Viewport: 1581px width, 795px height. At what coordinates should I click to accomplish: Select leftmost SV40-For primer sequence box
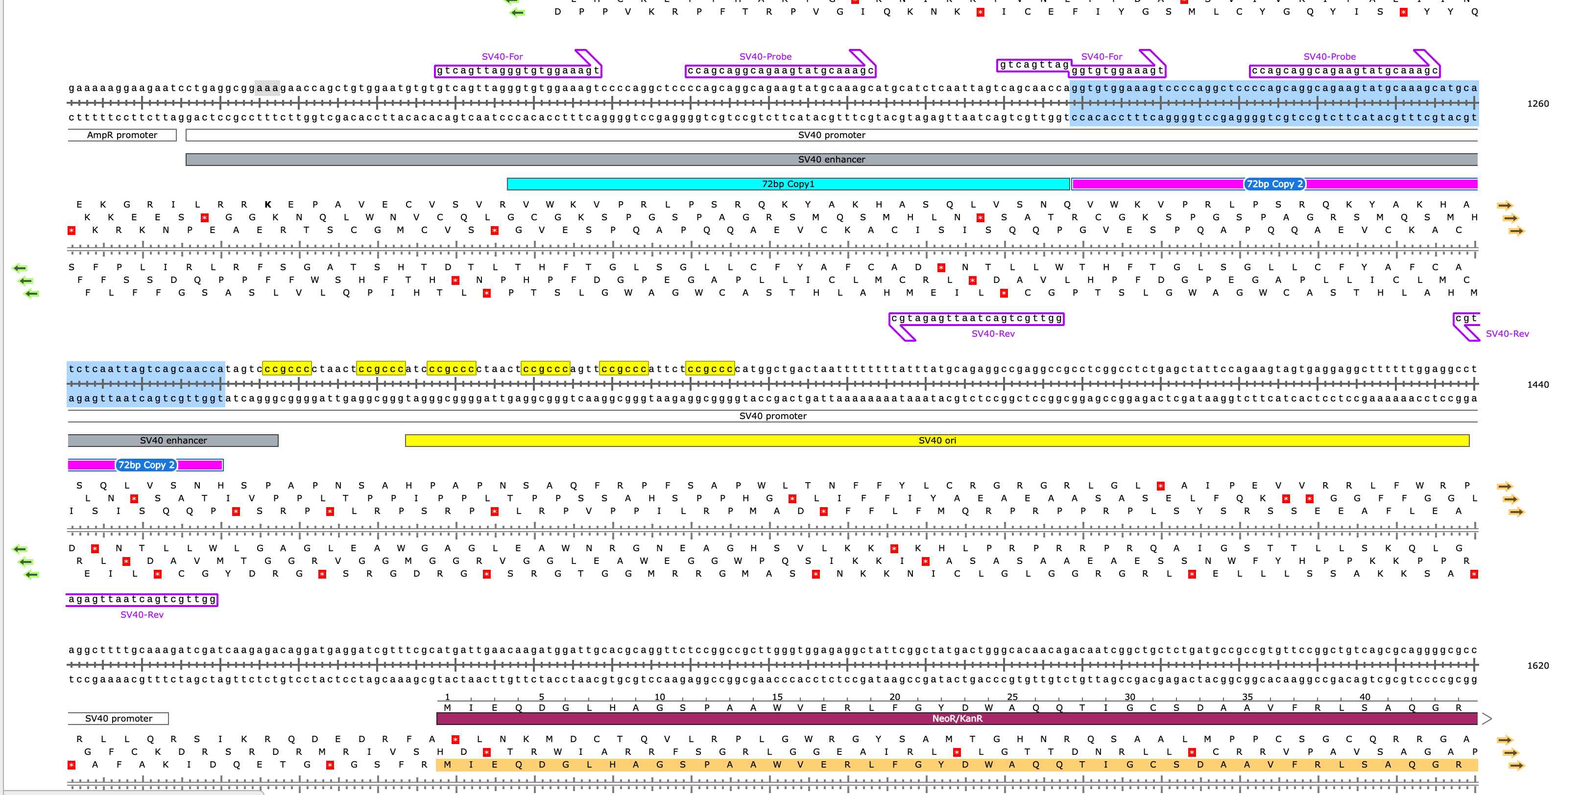[x=517, y=70]
